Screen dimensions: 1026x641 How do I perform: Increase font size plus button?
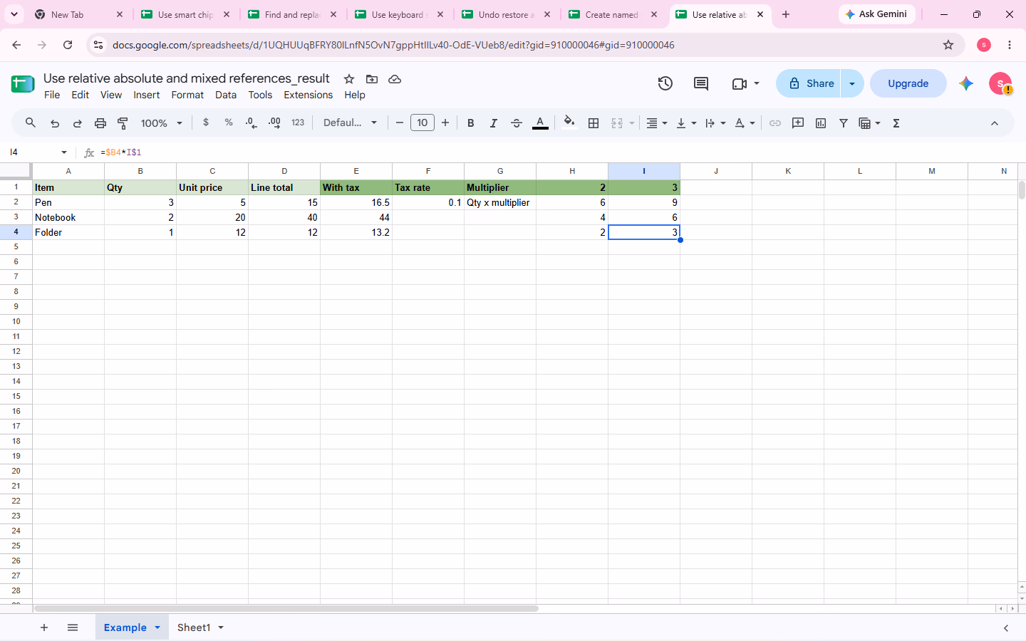[445, 123]
